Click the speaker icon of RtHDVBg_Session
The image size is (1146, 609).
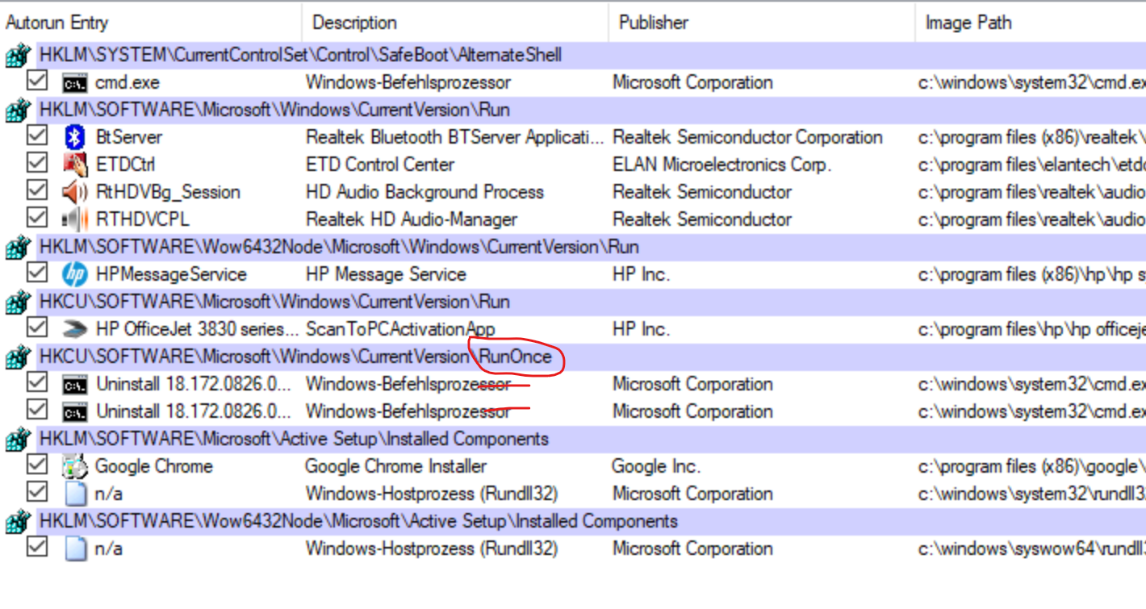(x=75, y=192)
